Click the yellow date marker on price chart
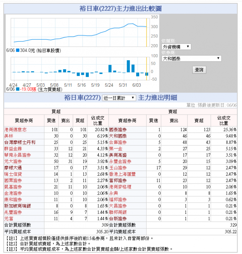 [147, 33]
